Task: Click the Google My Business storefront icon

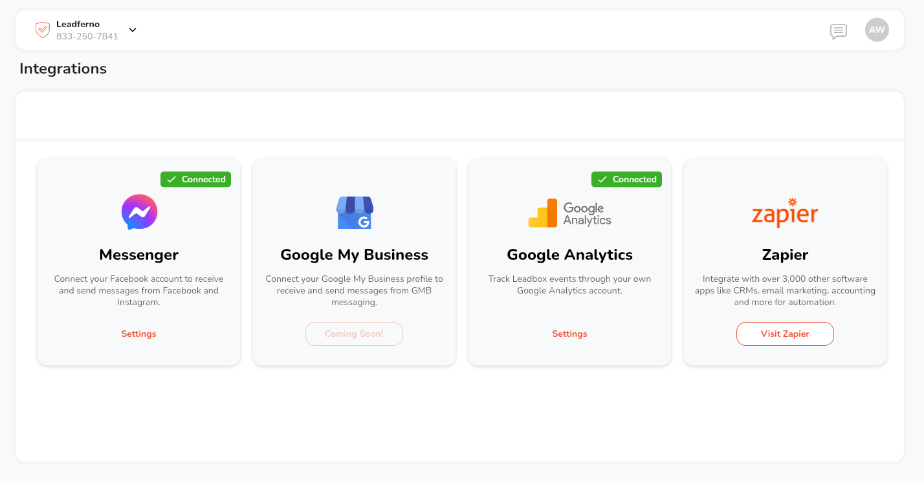Action: [355, 213]
